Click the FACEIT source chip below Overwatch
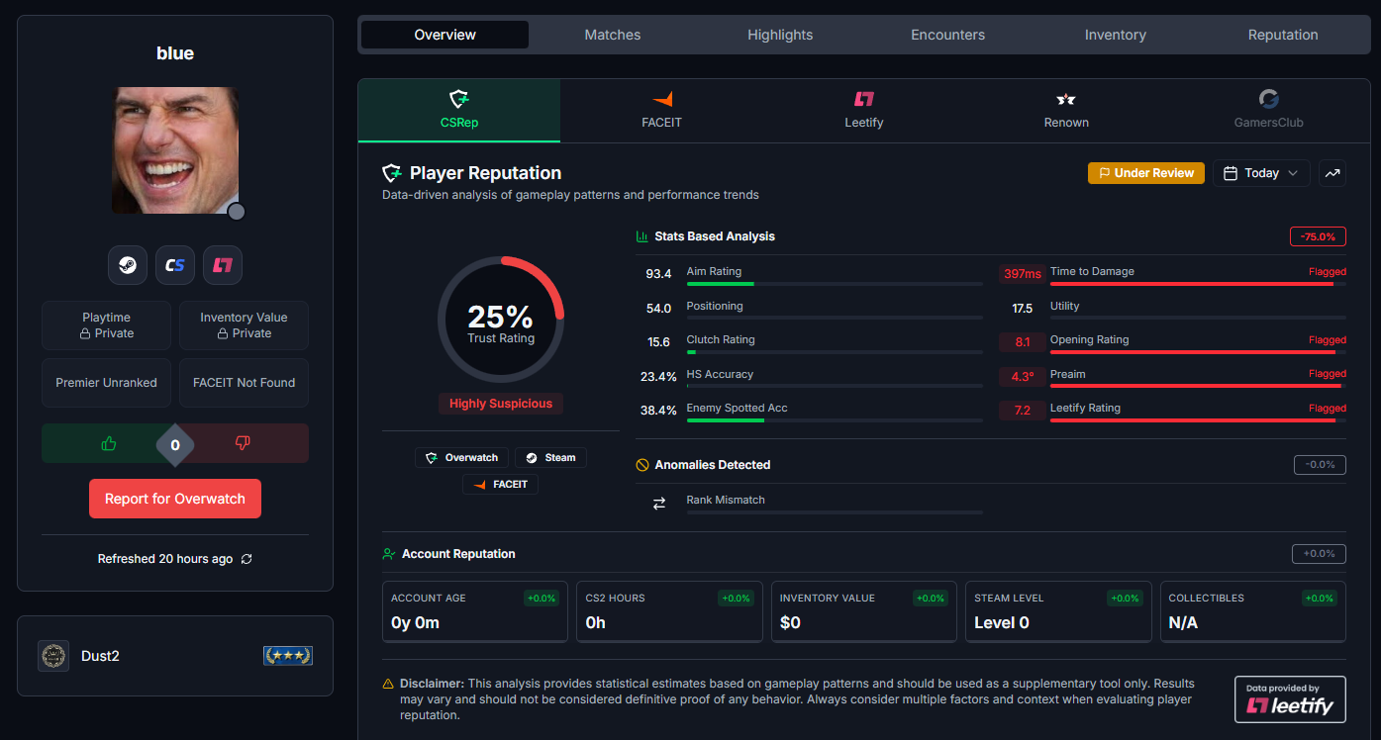The width and height of the screenshot is (1381, 740). coord(501,485)
